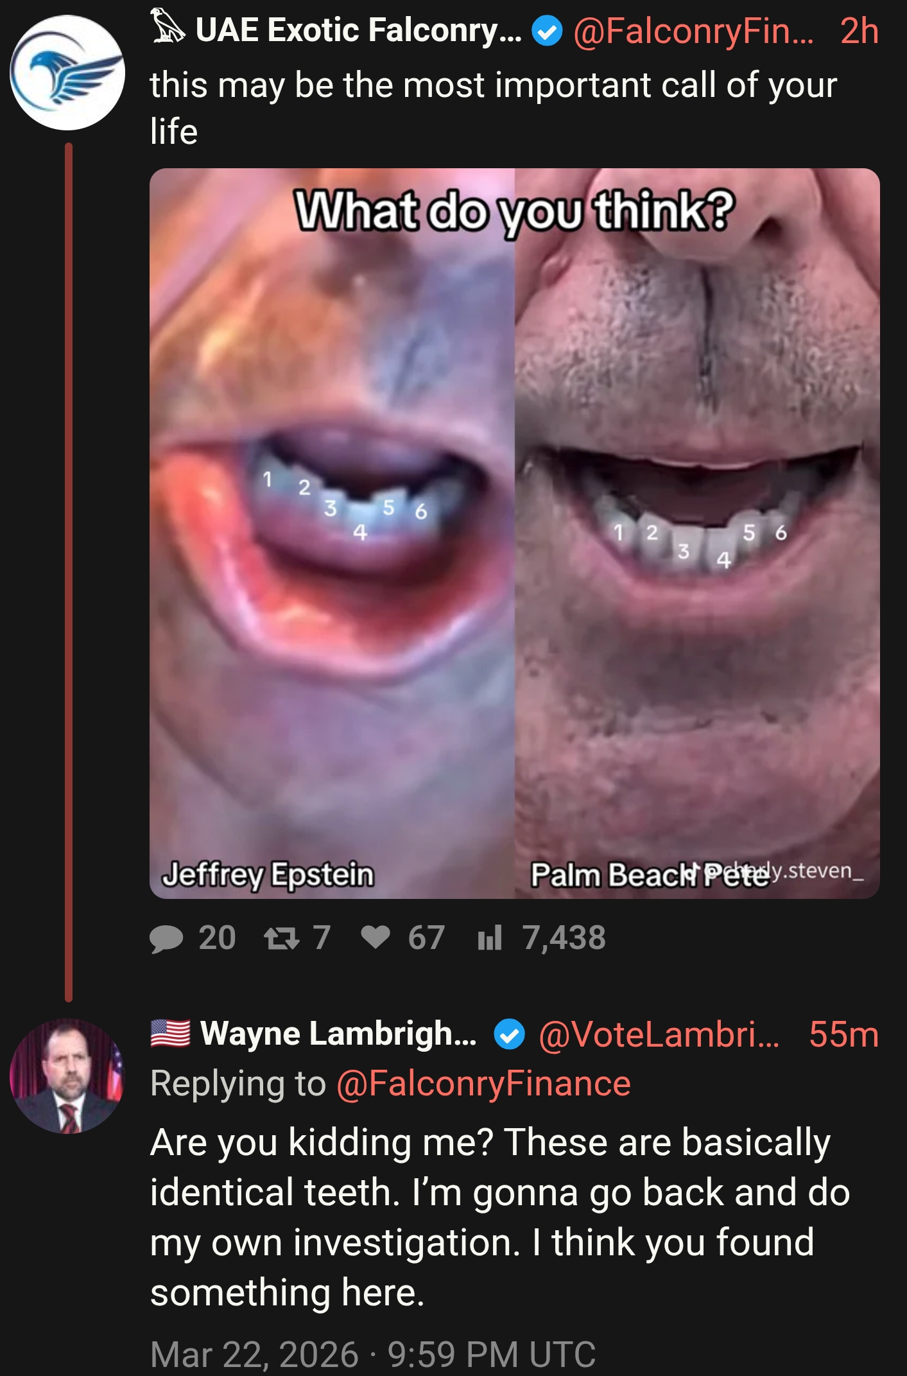Click the Mar 22, 2026 9:59 PM date
Screen dimensions: 907x1376
(373, 1354)
